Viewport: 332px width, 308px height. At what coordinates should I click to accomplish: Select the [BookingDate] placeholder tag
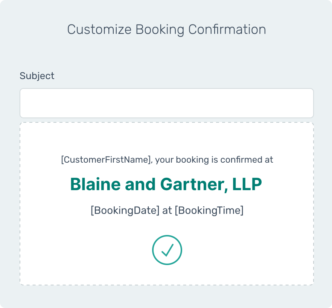coord(125,210)
